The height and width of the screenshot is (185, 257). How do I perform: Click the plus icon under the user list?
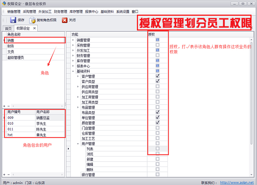tap(4, 175)
